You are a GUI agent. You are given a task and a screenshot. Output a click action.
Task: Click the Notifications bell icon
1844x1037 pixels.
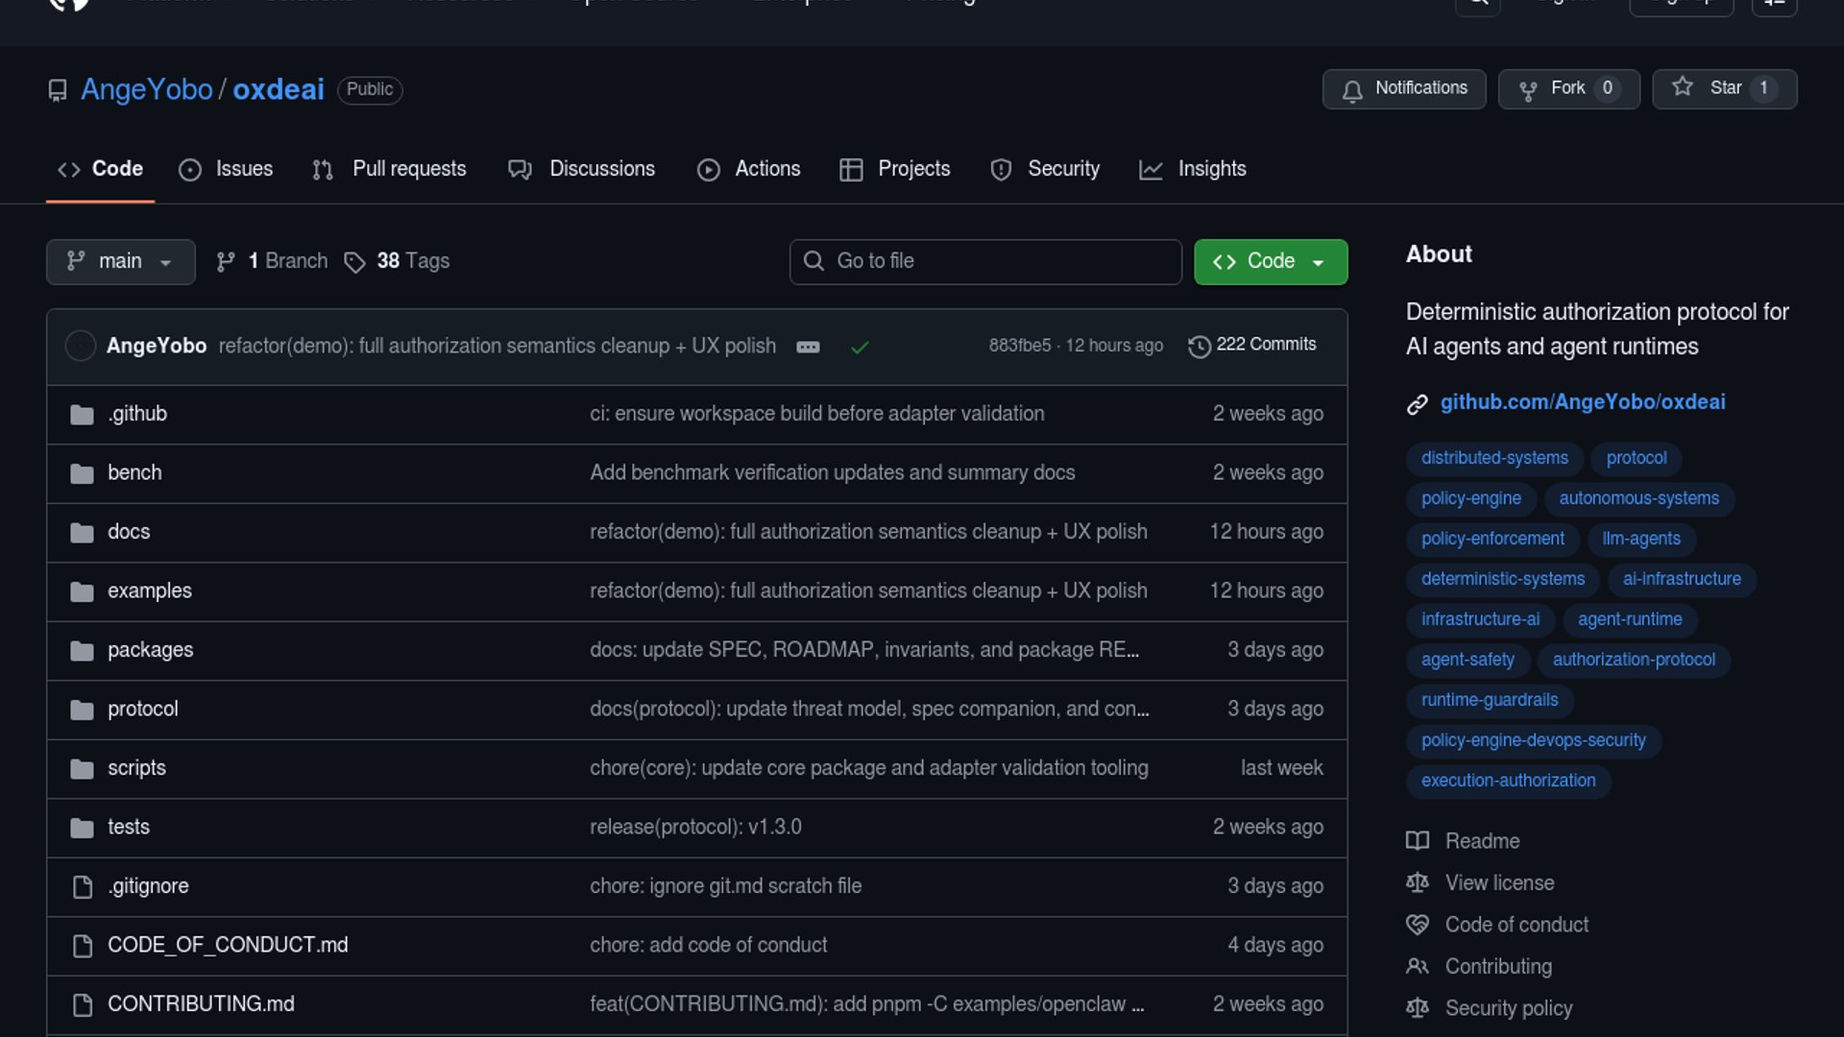pos(1352,90)
